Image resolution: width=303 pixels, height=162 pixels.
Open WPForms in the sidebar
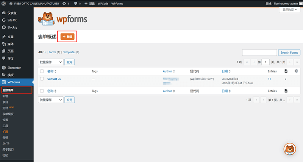[17, 82]
